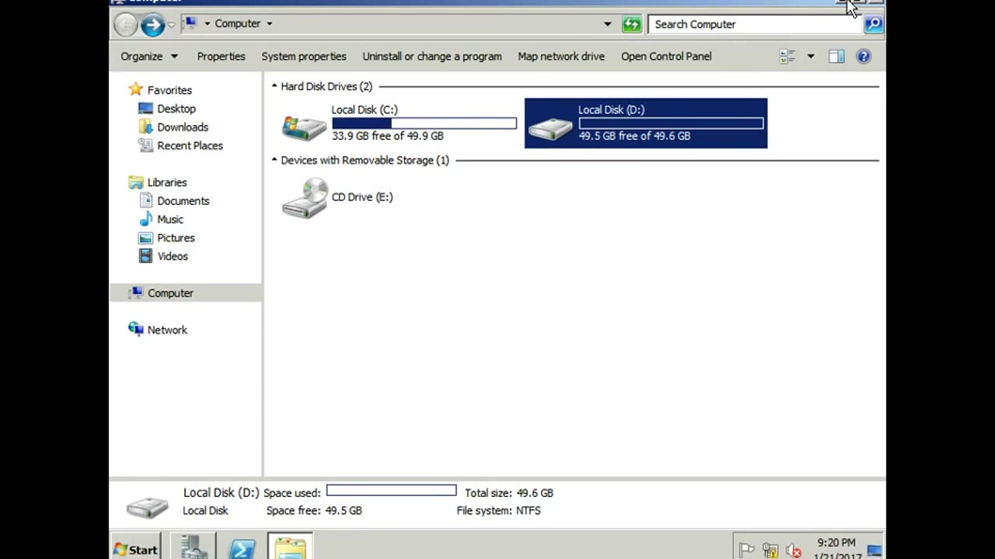This screenshot has width=995, height=559.
Task: Click the Total size 49.6 GB value
Action: [x=535, y=493]
